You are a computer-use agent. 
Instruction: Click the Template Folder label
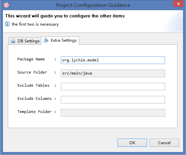click(34, 112)
